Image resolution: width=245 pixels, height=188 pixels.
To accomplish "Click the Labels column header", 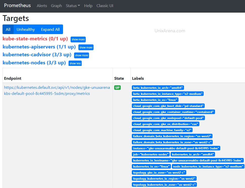I will click(x=138, y=78).
